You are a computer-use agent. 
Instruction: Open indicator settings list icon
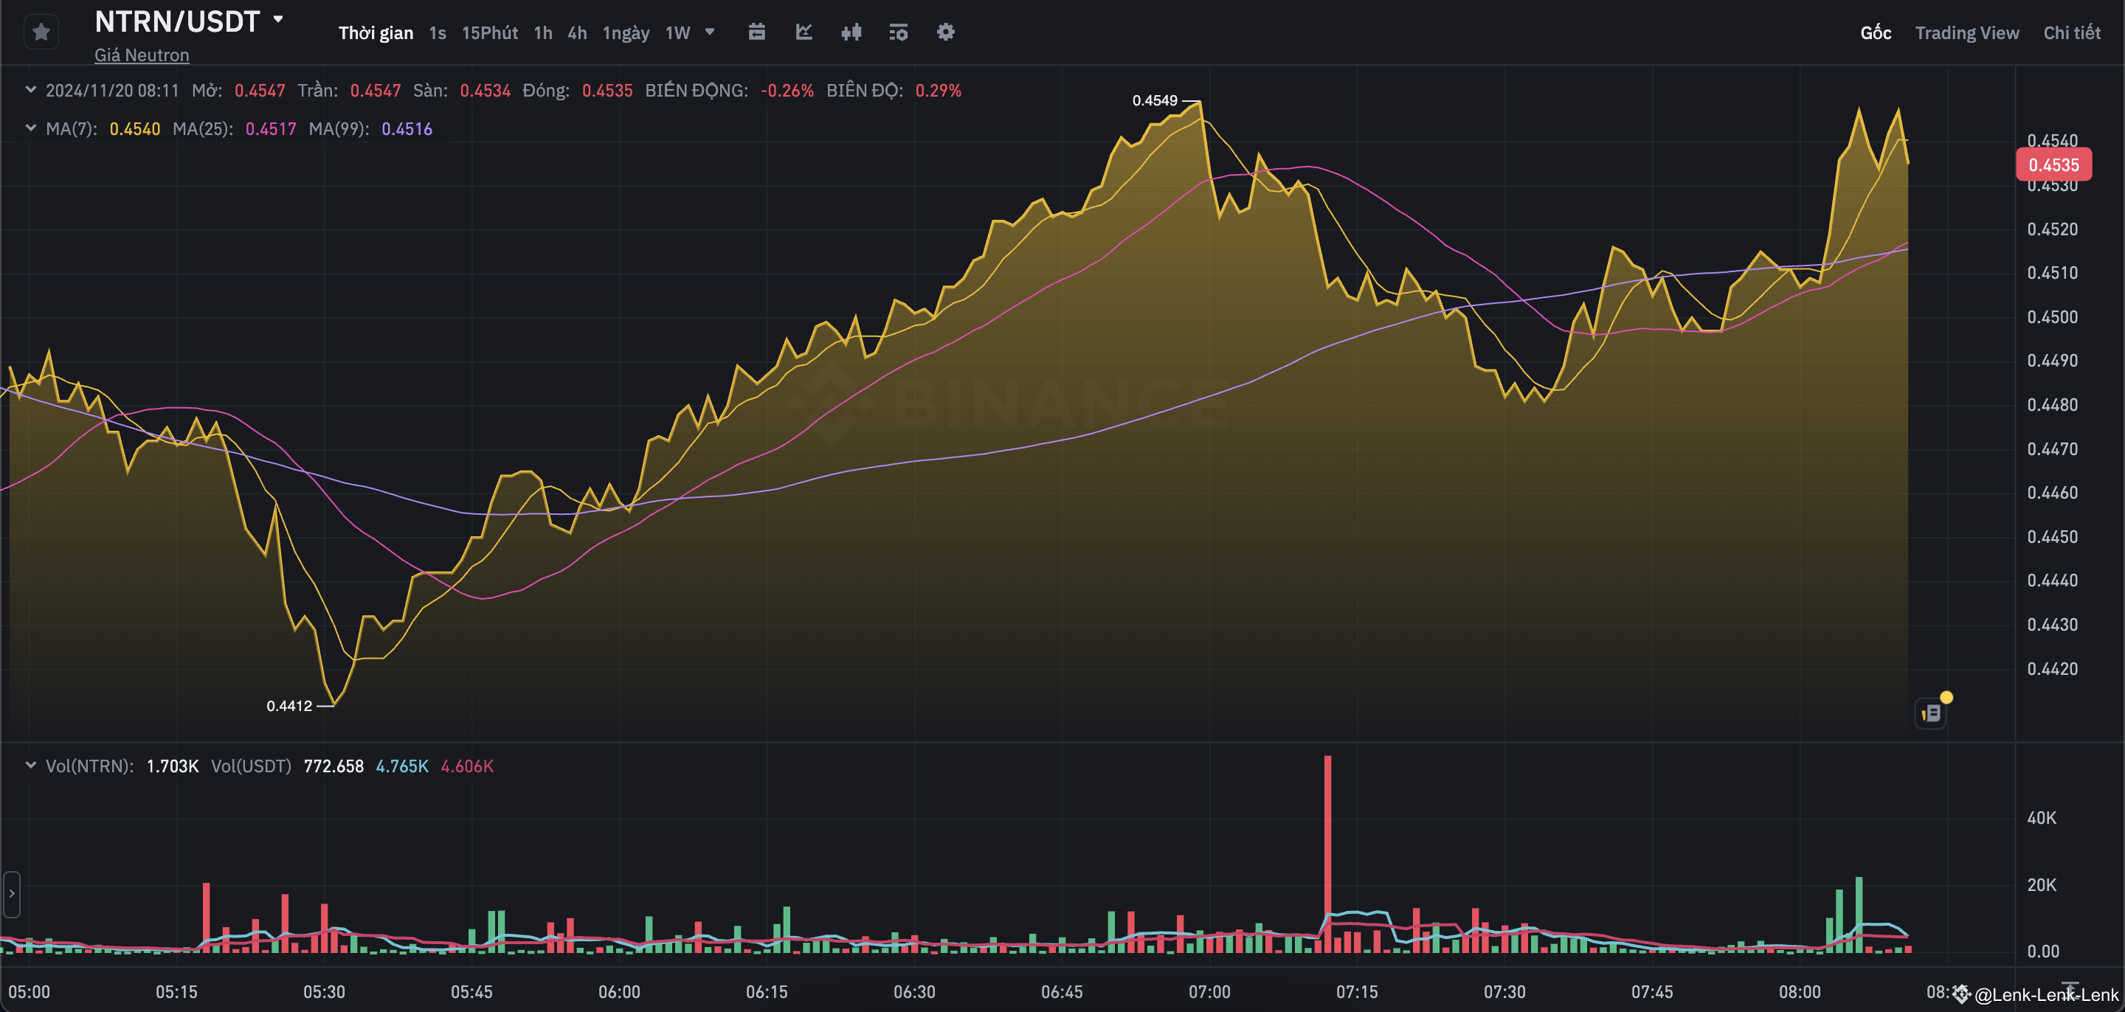pyautogui.click(x=899, y=32)
